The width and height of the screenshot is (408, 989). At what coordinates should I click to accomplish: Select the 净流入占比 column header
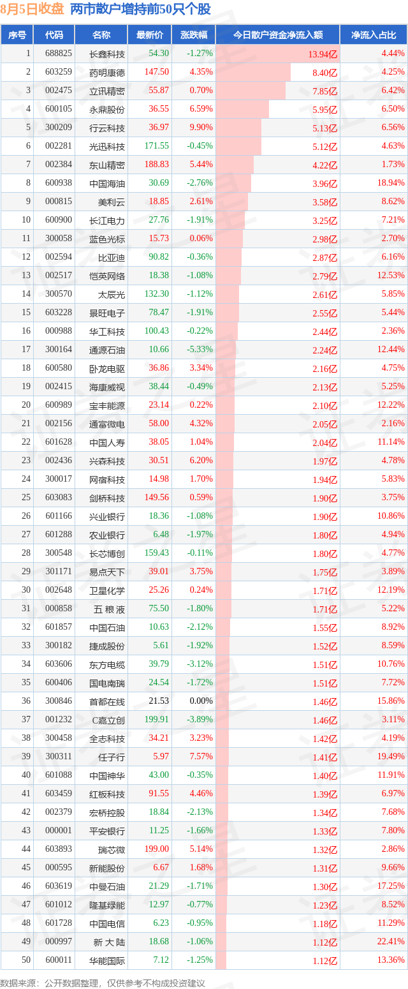374,35
